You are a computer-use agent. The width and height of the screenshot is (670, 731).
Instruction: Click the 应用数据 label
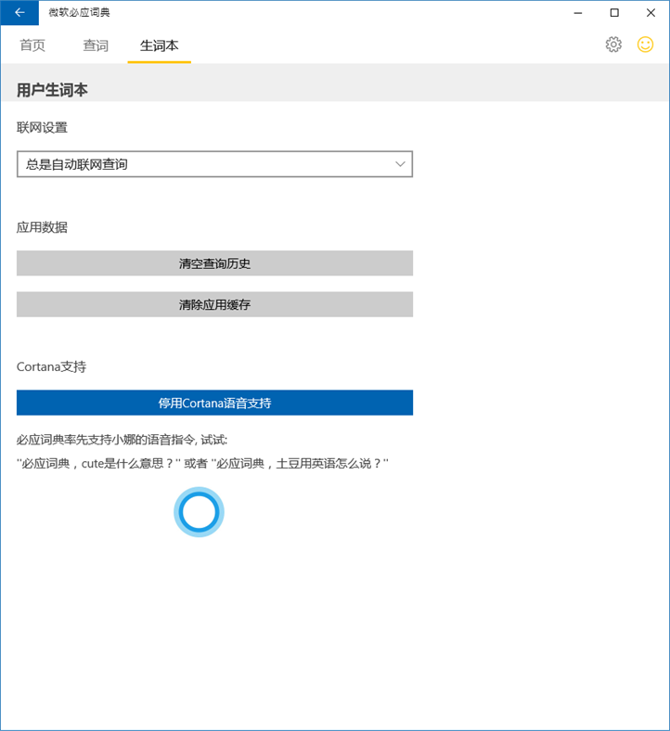[x=42, y=227]
